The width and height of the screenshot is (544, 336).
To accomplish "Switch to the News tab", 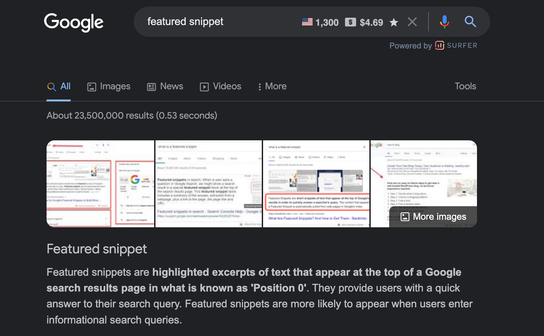I will (x=165, y=86).
